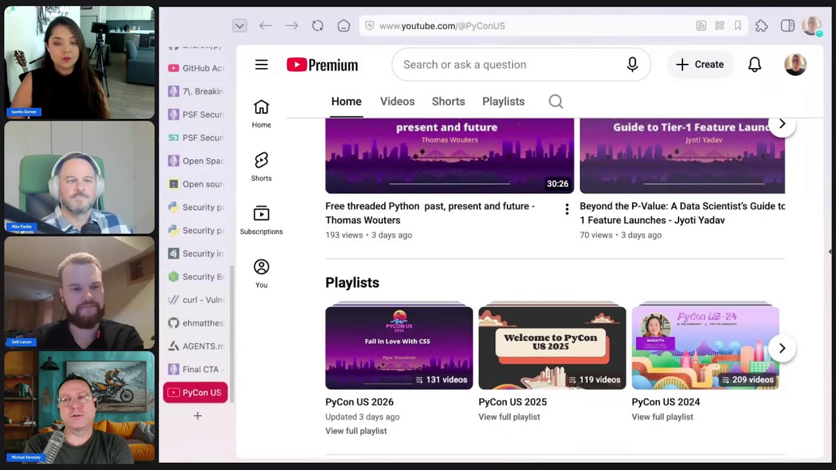Screen dimensions: 836x470
Task: Open the PyCon US 2025 playlist title
Action: [513, 402]
